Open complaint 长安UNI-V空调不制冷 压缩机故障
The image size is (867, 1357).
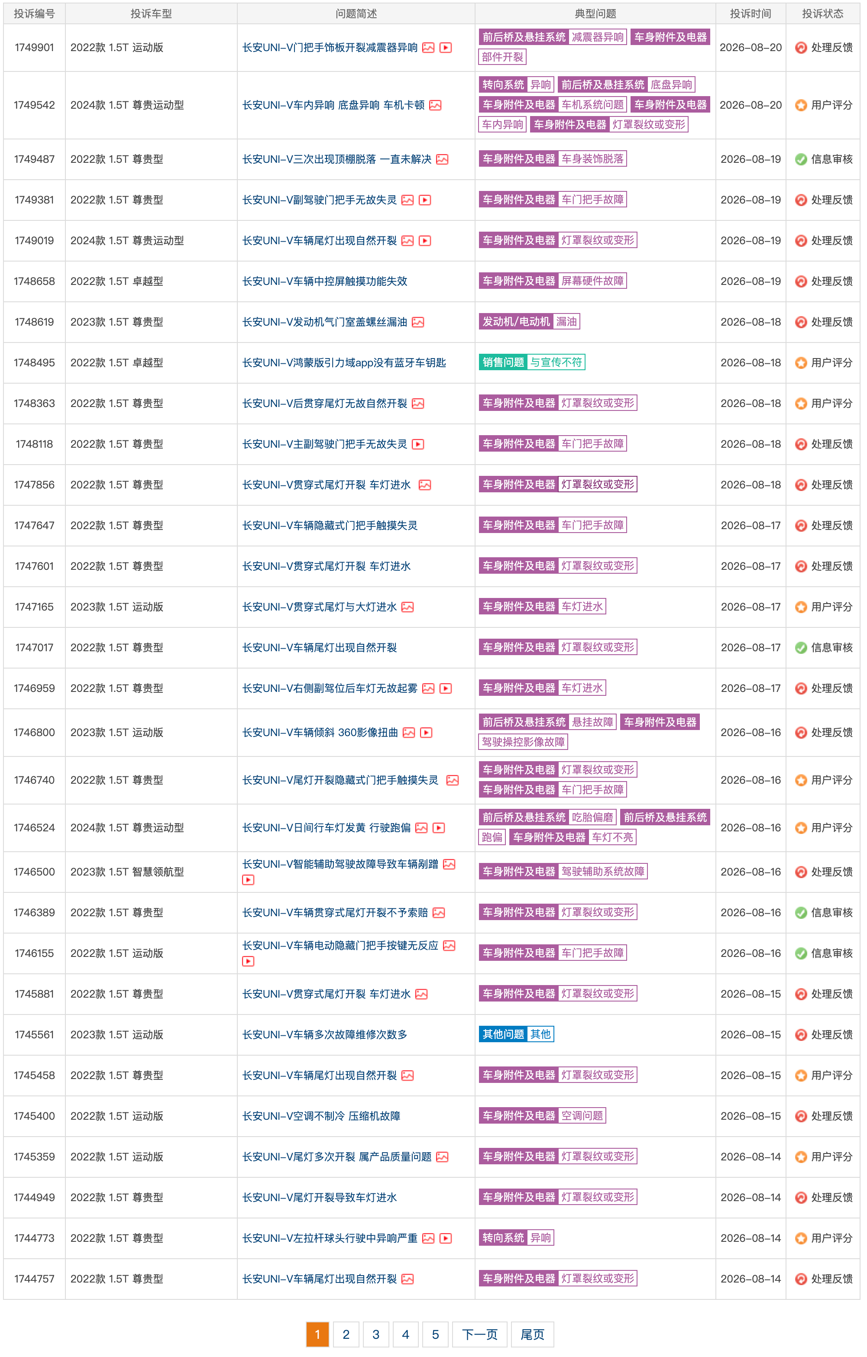point(321,1116)
